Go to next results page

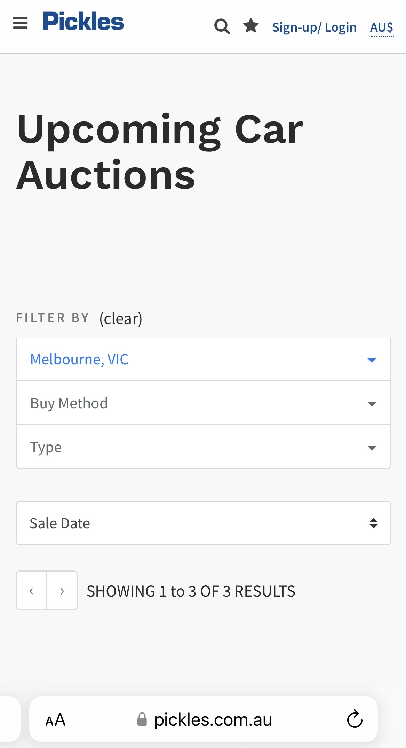(x=62, y=591)
